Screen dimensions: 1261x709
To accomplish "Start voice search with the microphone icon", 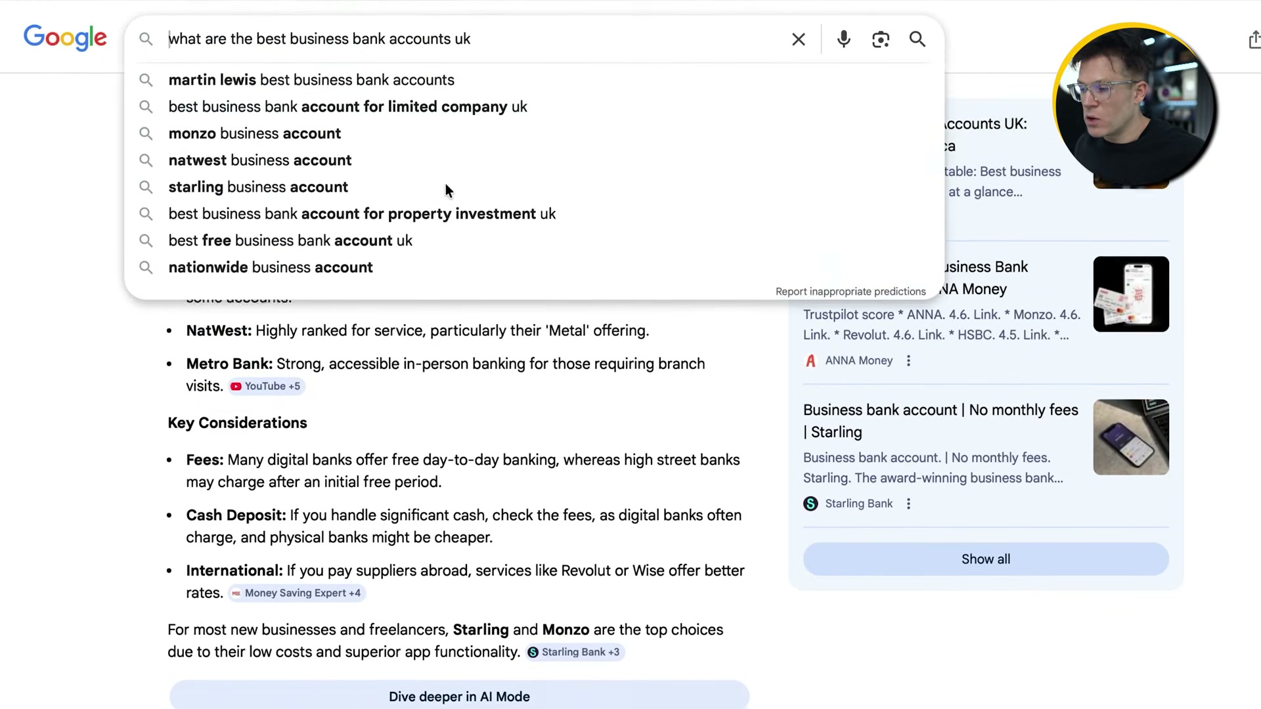I will coord(844,39).
